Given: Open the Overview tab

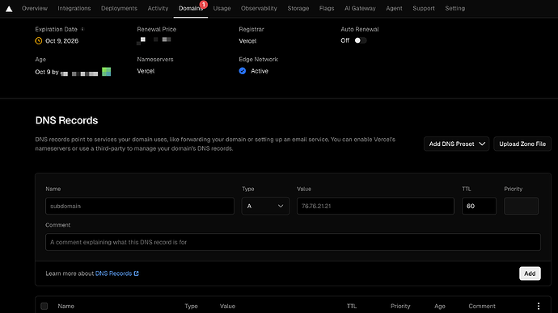Looking at the screenshot, I should (35, 8).
